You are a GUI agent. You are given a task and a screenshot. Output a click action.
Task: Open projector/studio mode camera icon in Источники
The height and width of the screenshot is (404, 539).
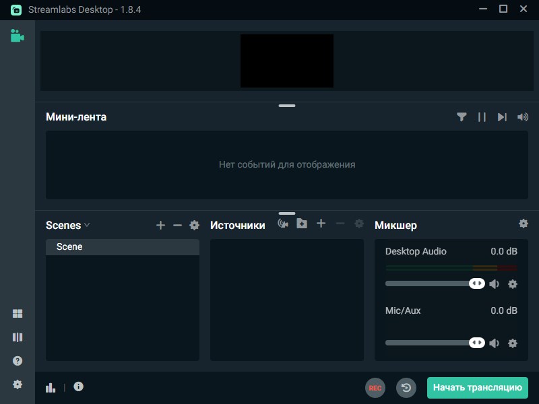point(282,224)
